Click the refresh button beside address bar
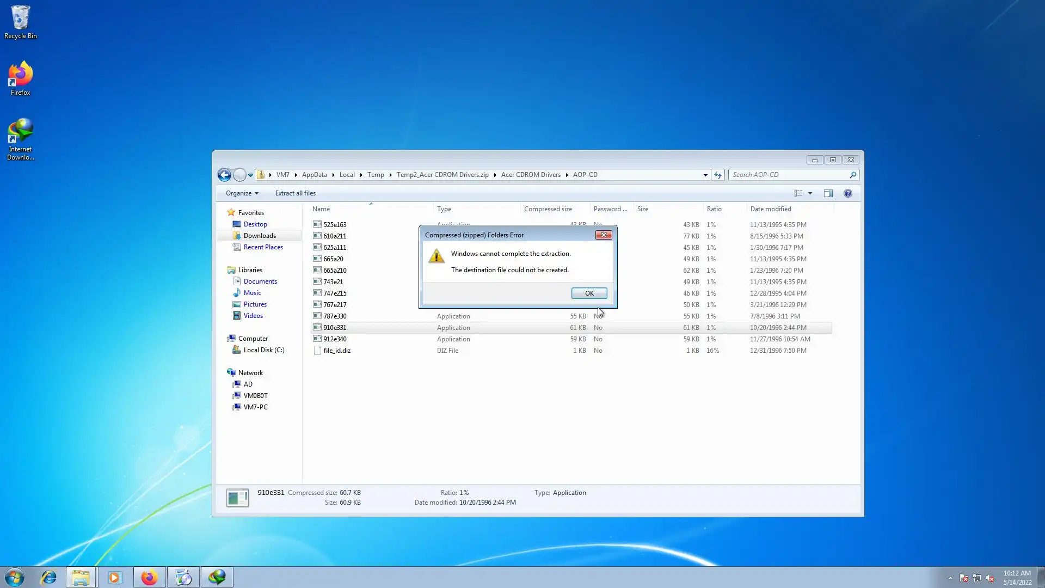The width and height of the screenshot is (1045, 588). pos(718,175)
